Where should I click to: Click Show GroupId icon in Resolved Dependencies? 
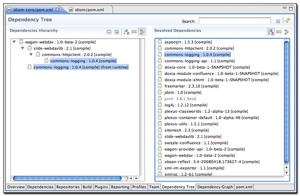point(279,32)
